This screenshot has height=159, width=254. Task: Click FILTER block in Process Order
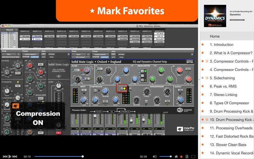coord(99,112)
